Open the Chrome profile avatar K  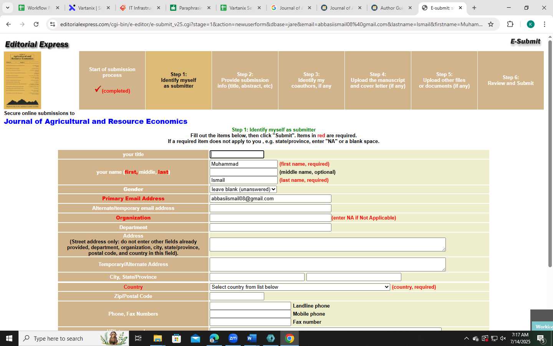[530, 24]
